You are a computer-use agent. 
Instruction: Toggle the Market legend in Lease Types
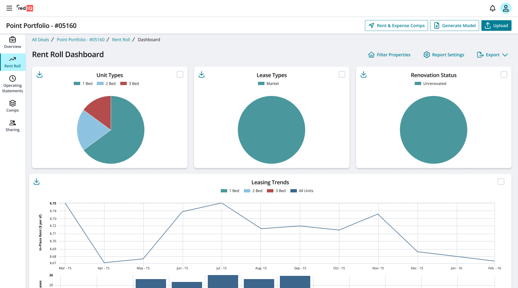click(x=269, y=83)
